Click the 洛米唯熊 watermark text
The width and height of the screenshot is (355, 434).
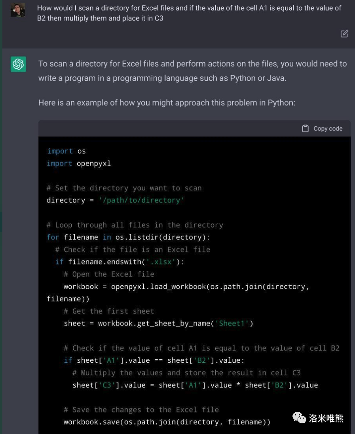[x=326, y=418]
